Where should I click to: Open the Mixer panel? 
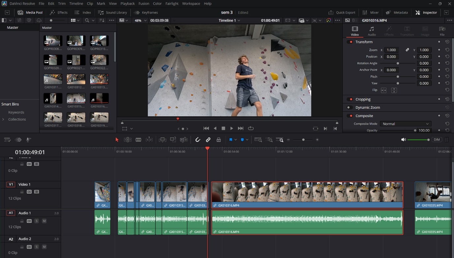coord(371,12)
